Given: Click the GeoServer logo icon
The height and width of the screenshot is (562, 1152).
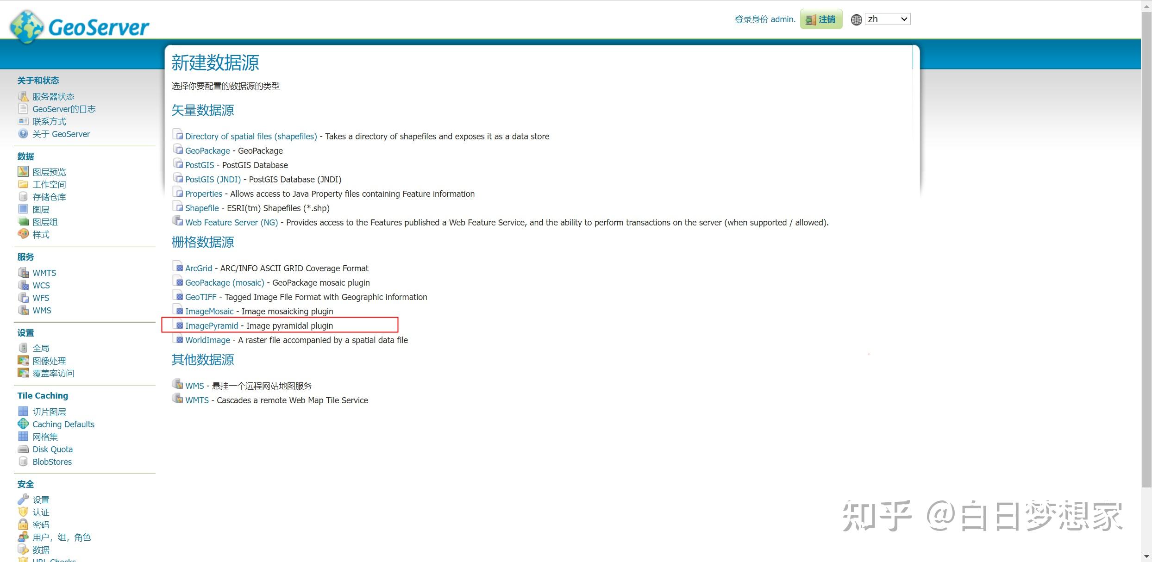Looking at the screenshot, I should 27,26.
